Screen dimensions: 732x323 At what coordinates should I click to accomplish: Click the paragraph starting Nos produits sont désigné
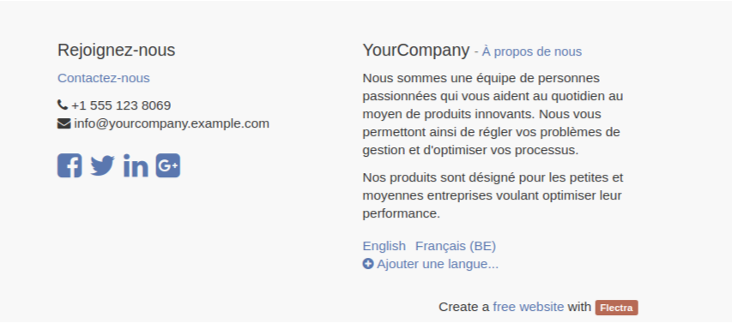493,195
